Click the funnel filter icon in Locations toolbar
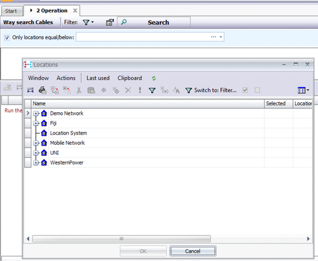The width and height of the screenshot is (318, 261). tap(152, 90)
